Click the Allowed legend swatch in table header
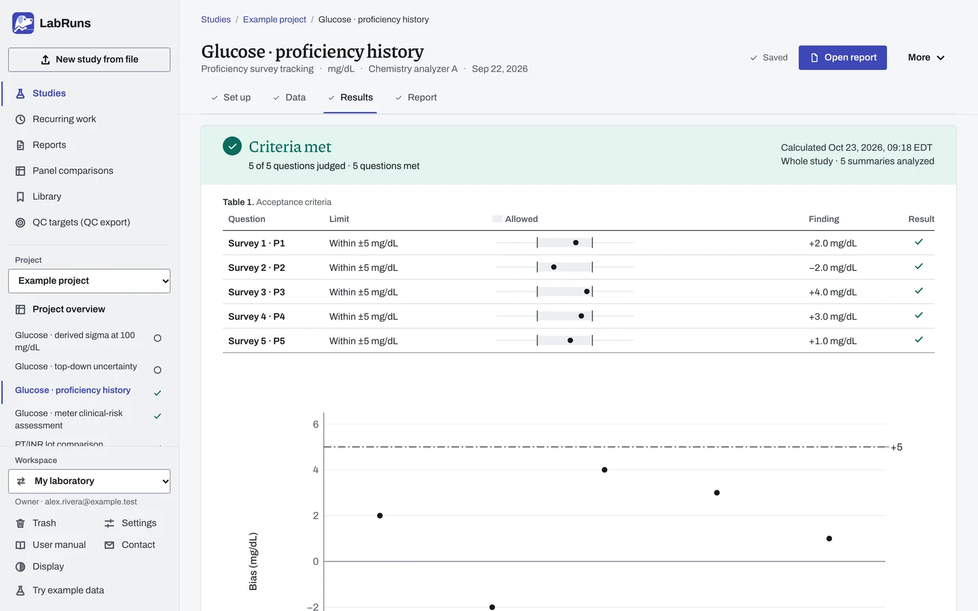 [x=497, y=219]
